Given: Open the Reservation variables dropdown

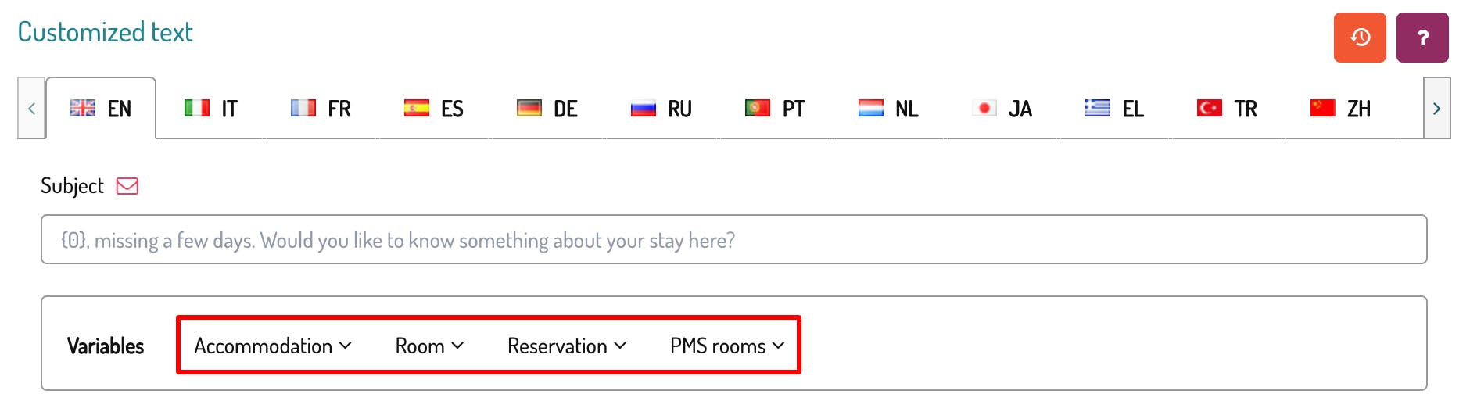Looking at the screenshot, I should pyautogui.click(x=567, y=346).
